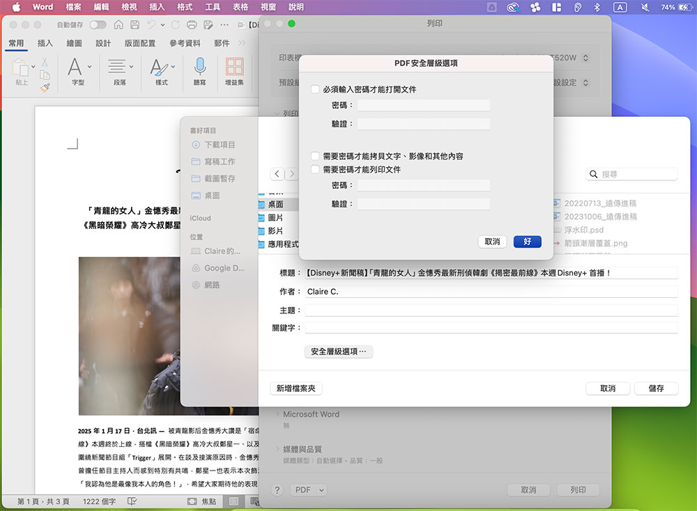Switch to the 參考資料 ribbon tab

[x=185, y=43]
